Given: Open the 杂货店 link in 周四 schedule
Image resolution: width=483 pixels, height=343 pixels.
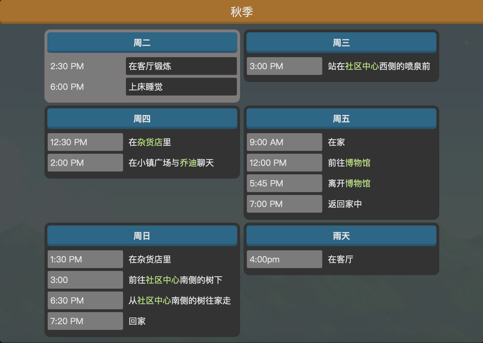Looking at the screenshot, I should 150,142.
